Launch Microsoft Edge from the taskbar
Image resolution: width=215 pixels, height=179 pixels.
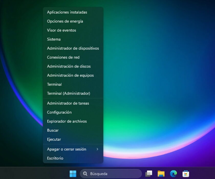tap(174, 174)
